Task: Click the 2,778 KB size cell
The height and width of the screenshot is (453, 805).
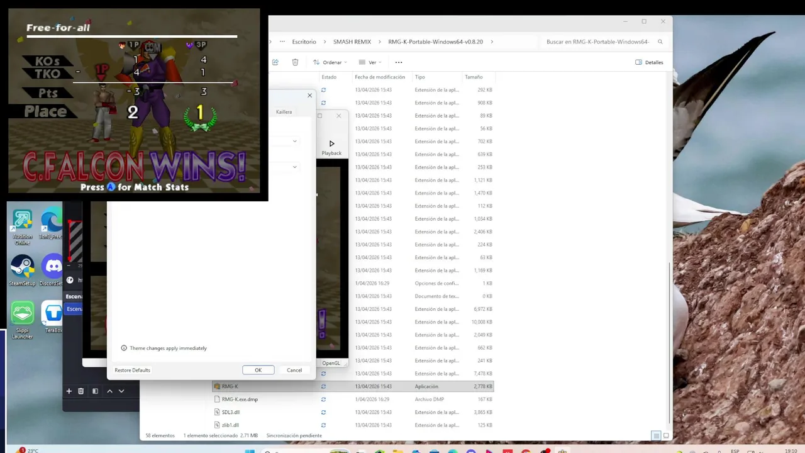Action: (x=482, y=386)
